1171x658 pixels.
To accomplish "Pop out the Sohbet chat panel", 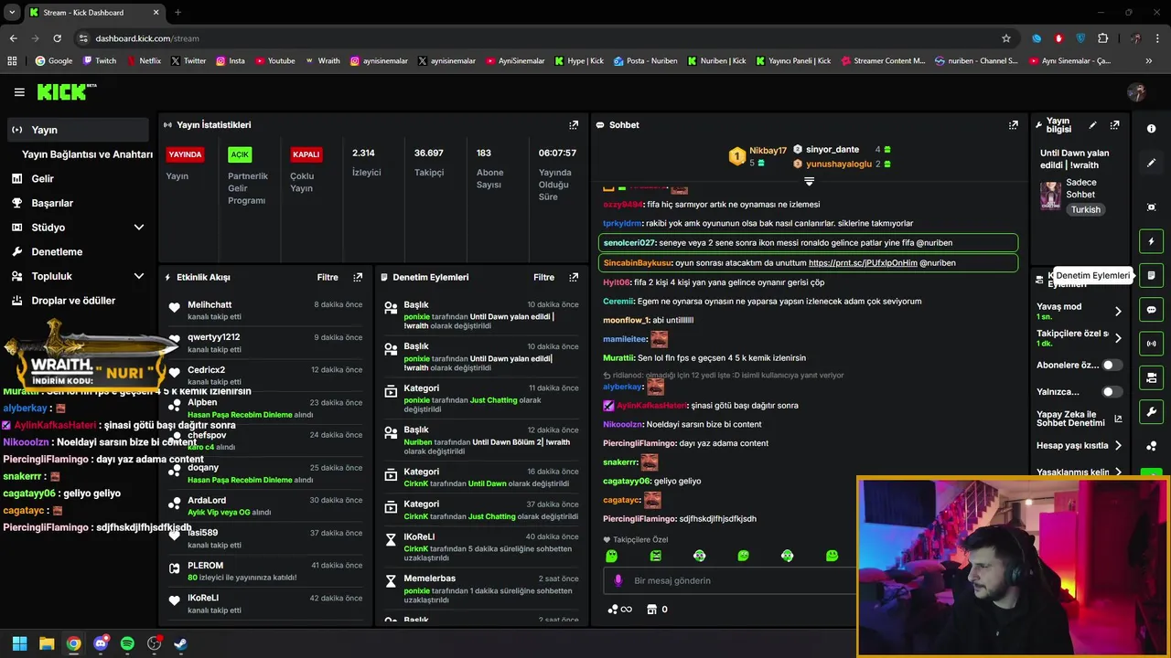I will 1013,125.
